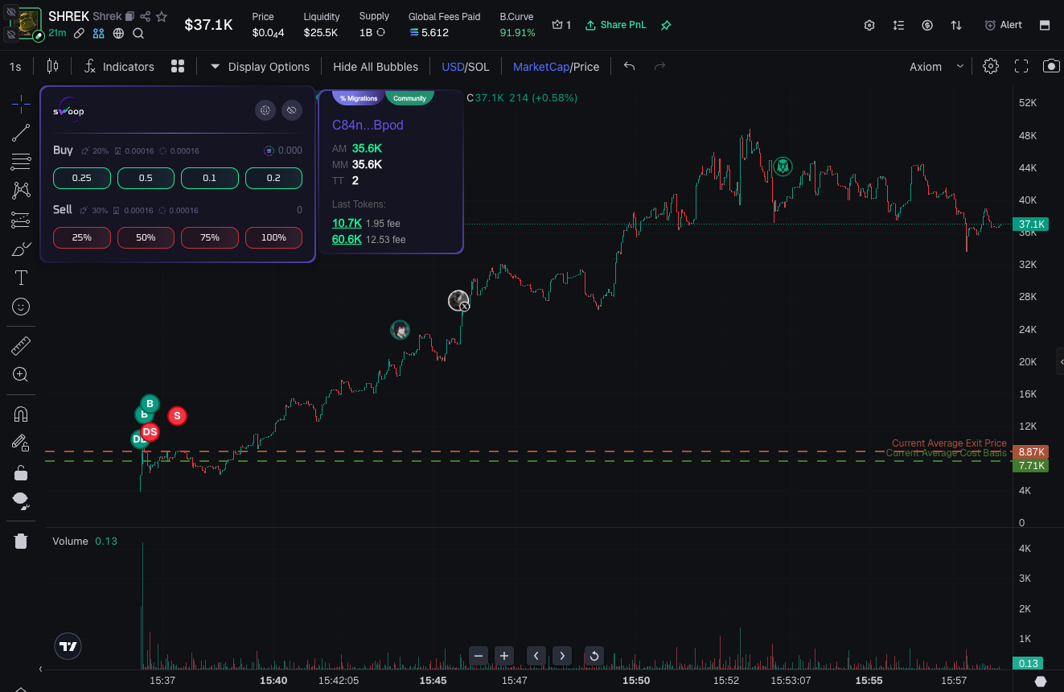Open the emoji sticker tool
This screenshot has height=692, width=1064.
click(21, 307)
